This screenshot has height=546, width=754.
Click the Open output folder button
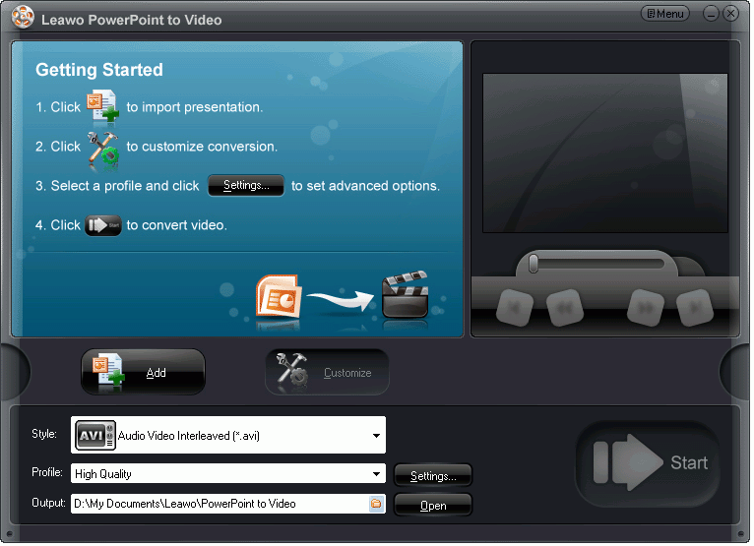[x=433, y=506]
